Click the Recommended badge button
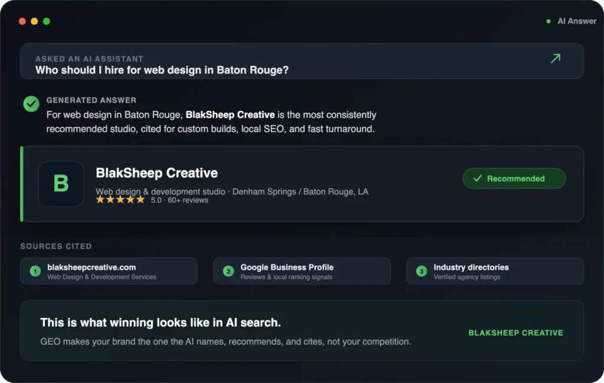604x383 pixels. (514, 178)
